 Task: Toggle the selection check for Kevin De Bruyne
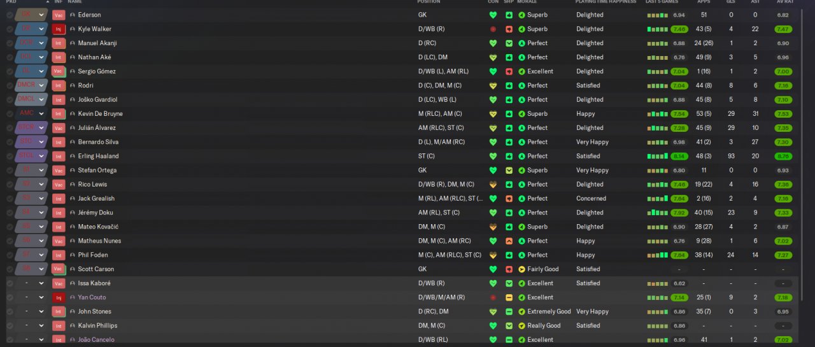point(10,114)
